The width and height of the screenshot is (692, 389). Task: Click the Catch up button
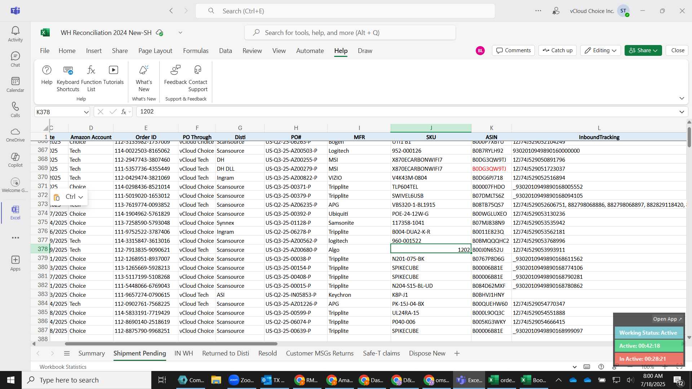pos(558,50)
